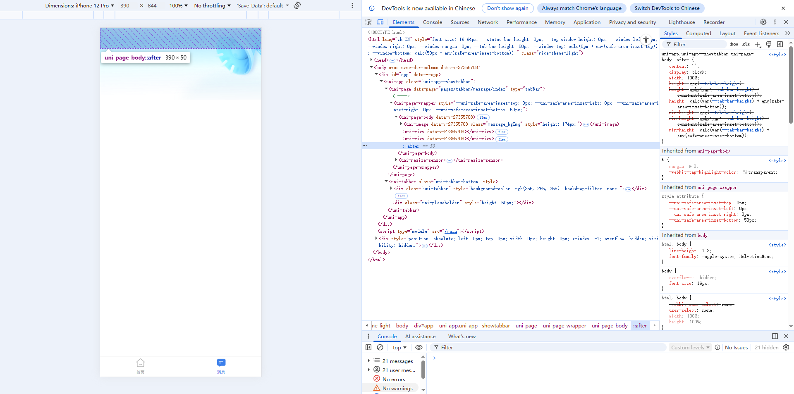Show the console sidebar panel icon

368,348
